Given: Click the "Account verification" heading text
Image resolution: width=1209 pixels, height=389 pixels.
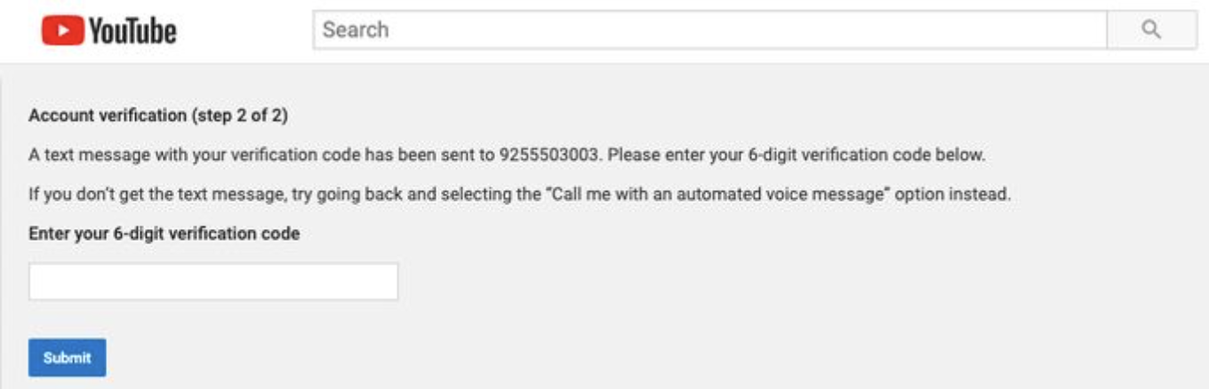Looking at the screenshot, I should click(105, 115).
